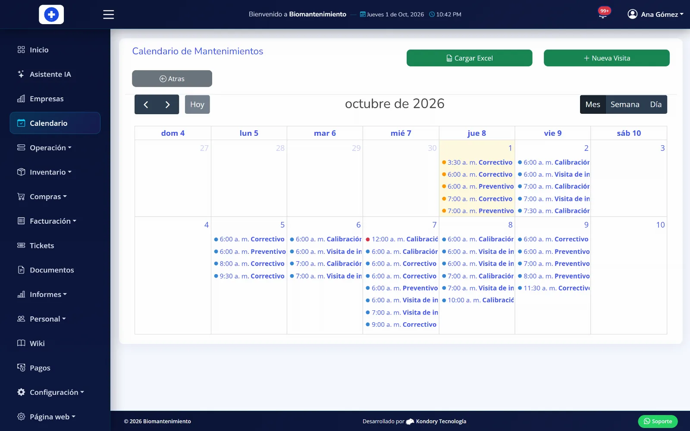Select the sáb 10 column header
This screenshot has height=431, width=690.
click(x=629, y=133)
